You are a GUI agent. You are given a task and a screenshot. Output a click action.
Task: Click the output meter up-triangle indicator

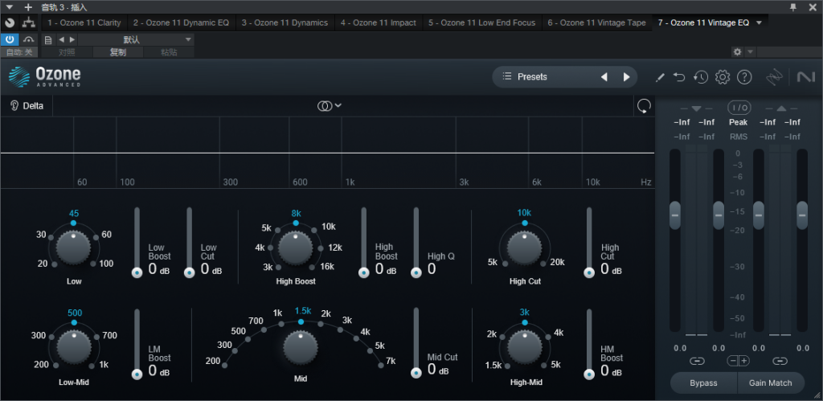781,108
